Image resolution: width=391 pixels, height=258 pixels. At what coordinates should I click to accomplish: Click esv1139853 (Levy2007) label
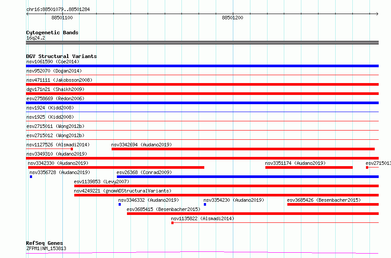click(101, 182)
